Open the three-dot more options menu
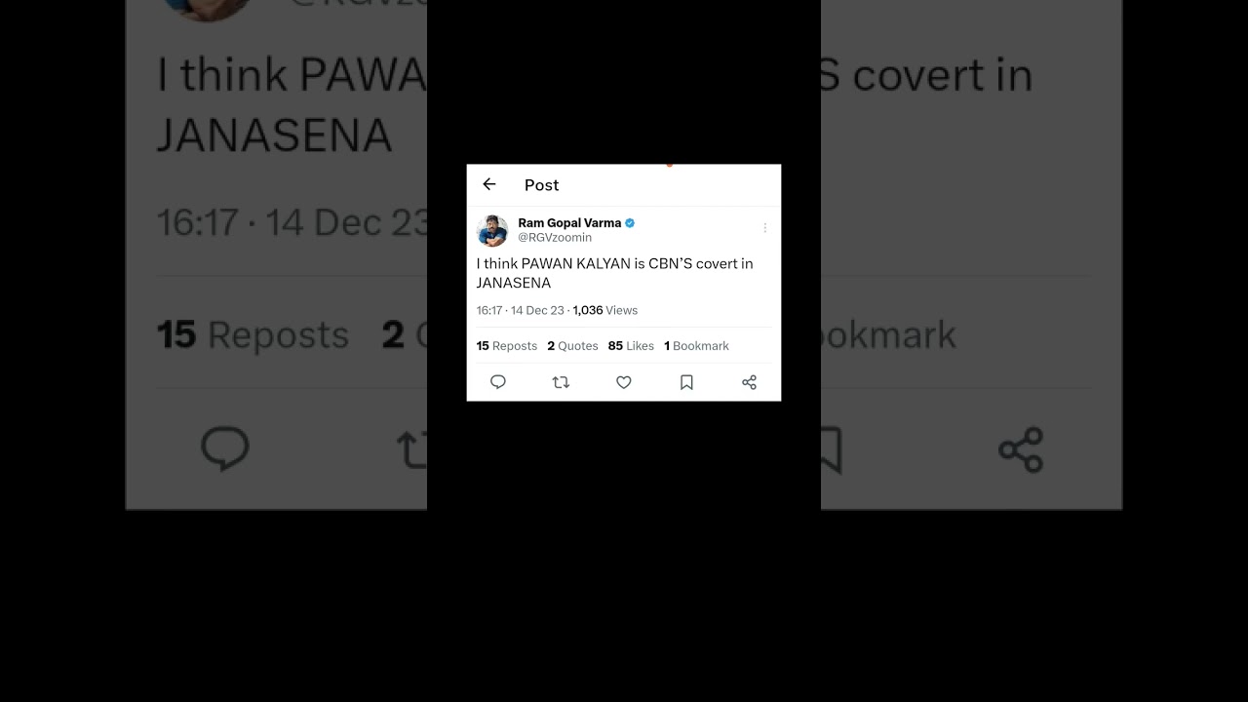Image resolution: width=1248 pixels, height=702 pixels. [764, 227]
